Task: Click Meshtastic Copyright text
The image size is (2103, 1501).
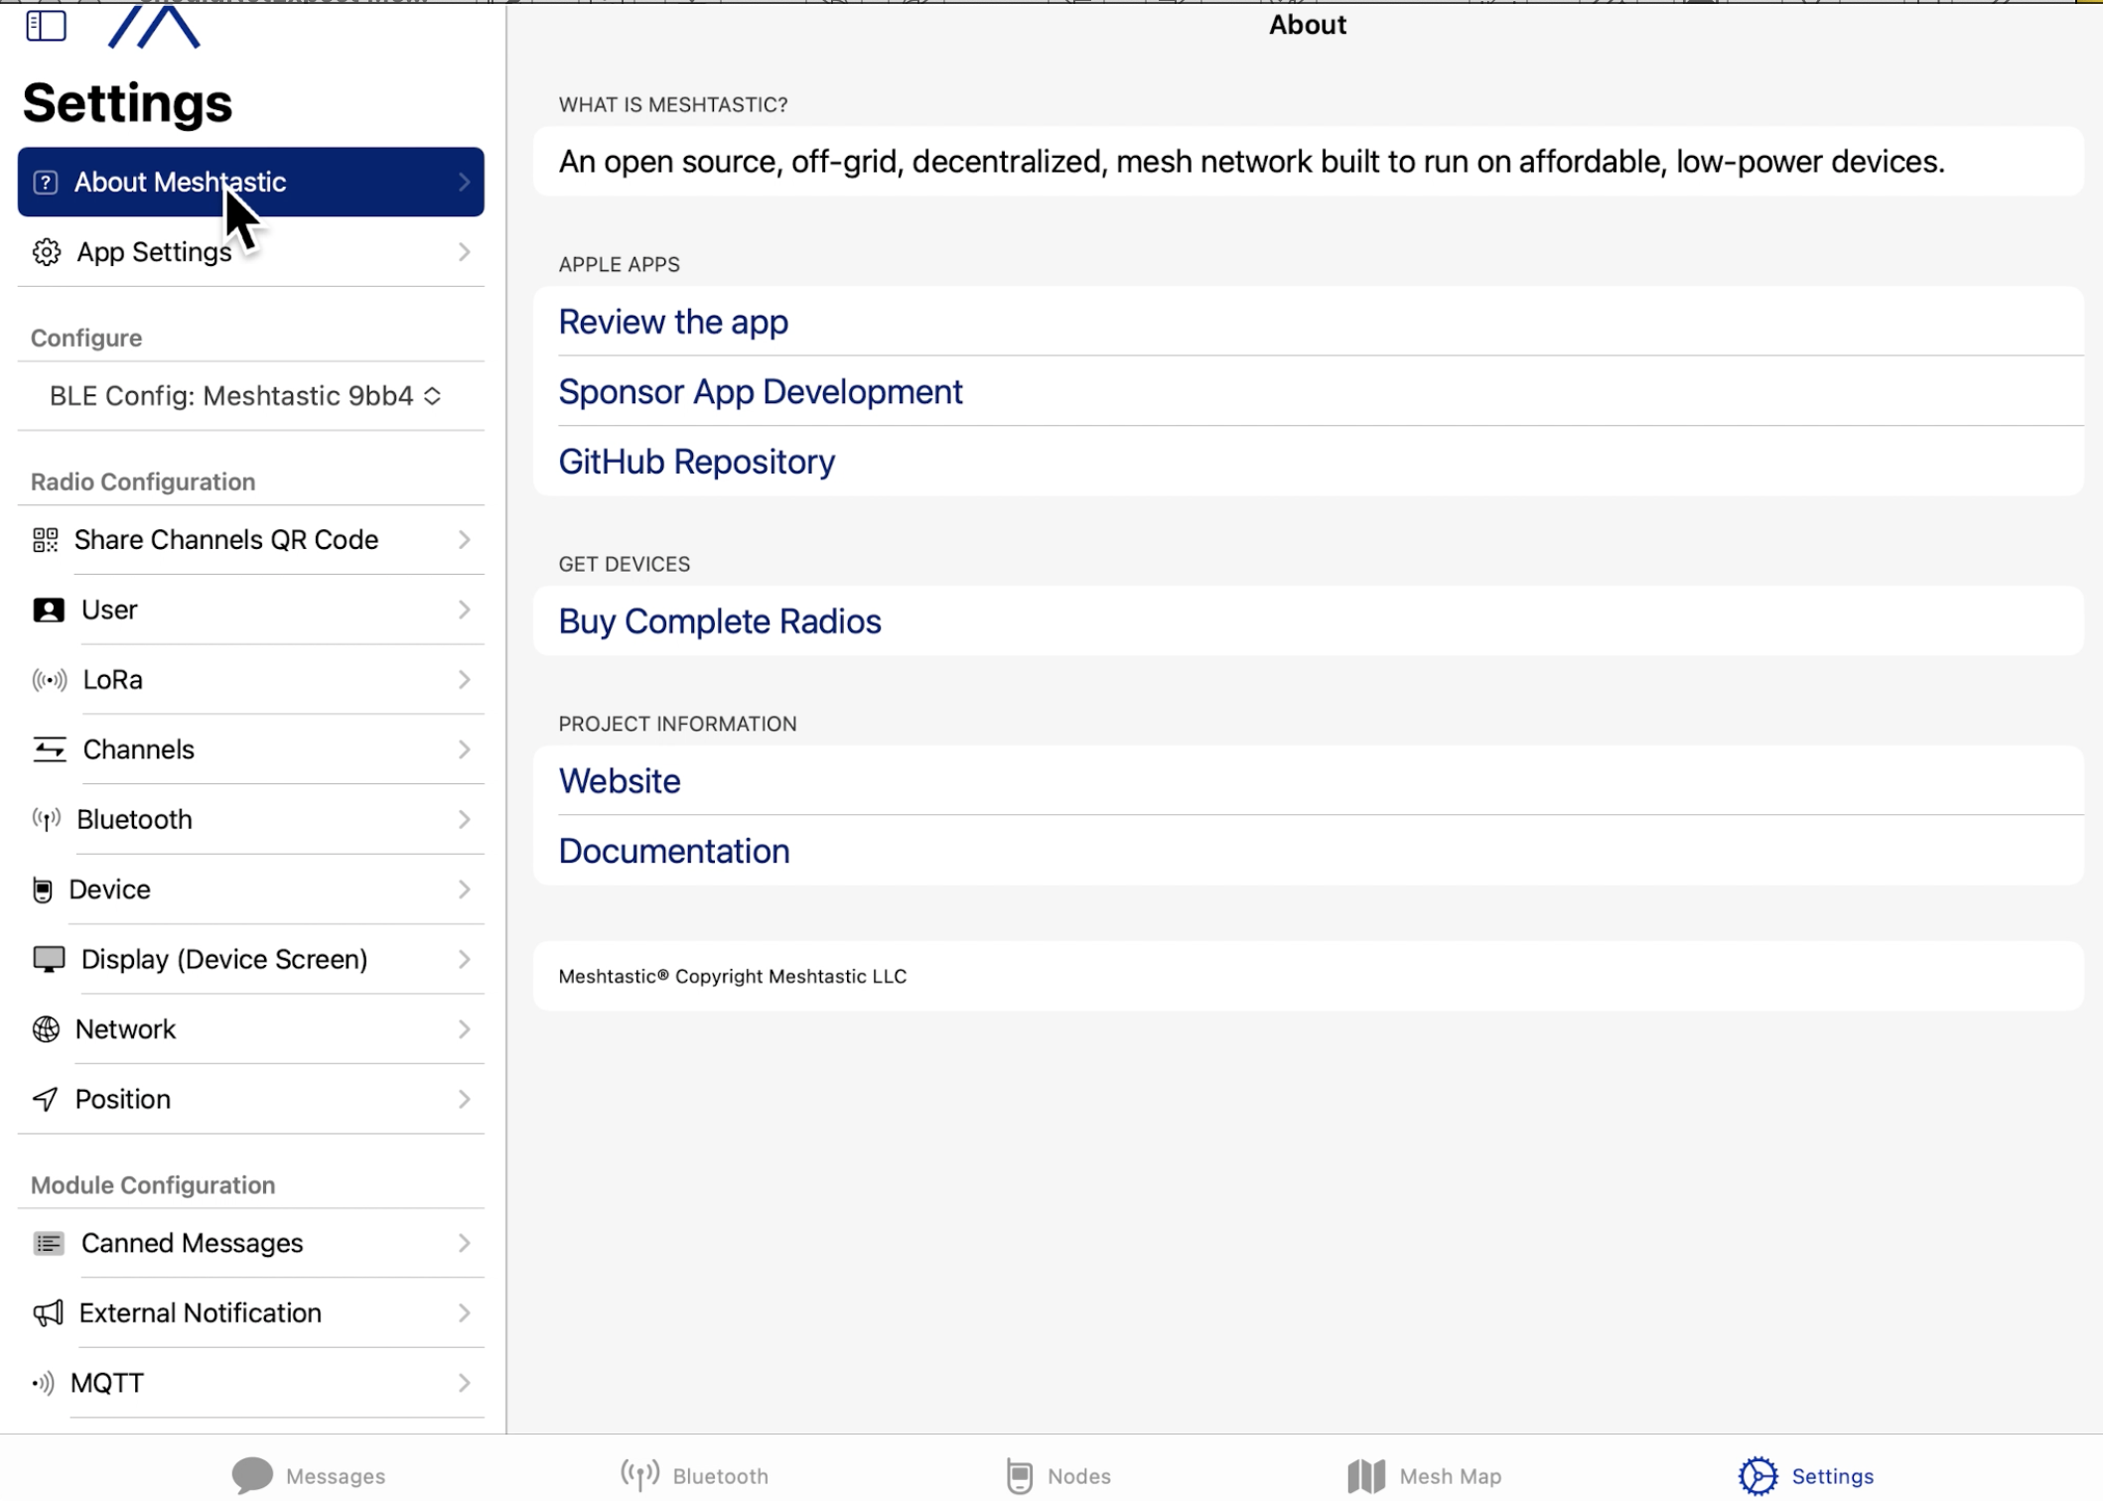Action: click(x=733, y=977)
